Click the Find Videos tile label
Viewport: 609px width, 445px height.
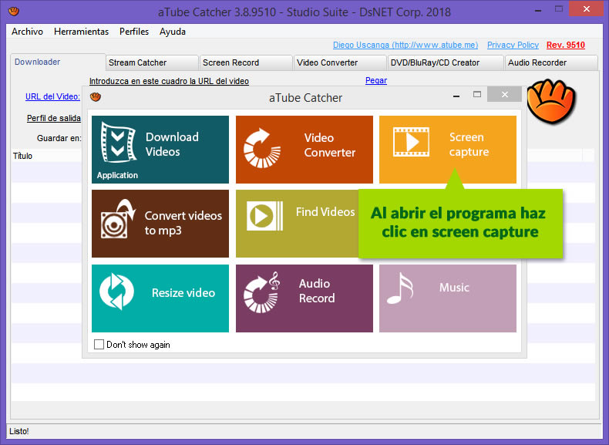tap(325, 212)
